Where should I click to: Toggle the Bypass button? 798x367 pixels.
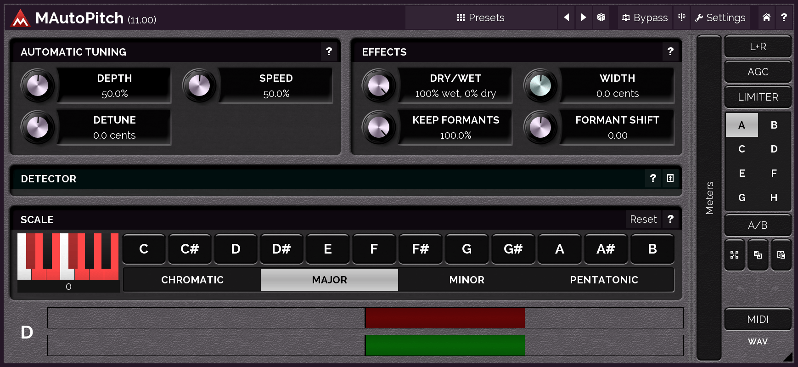pyautogui.click(x=645, y=17)
